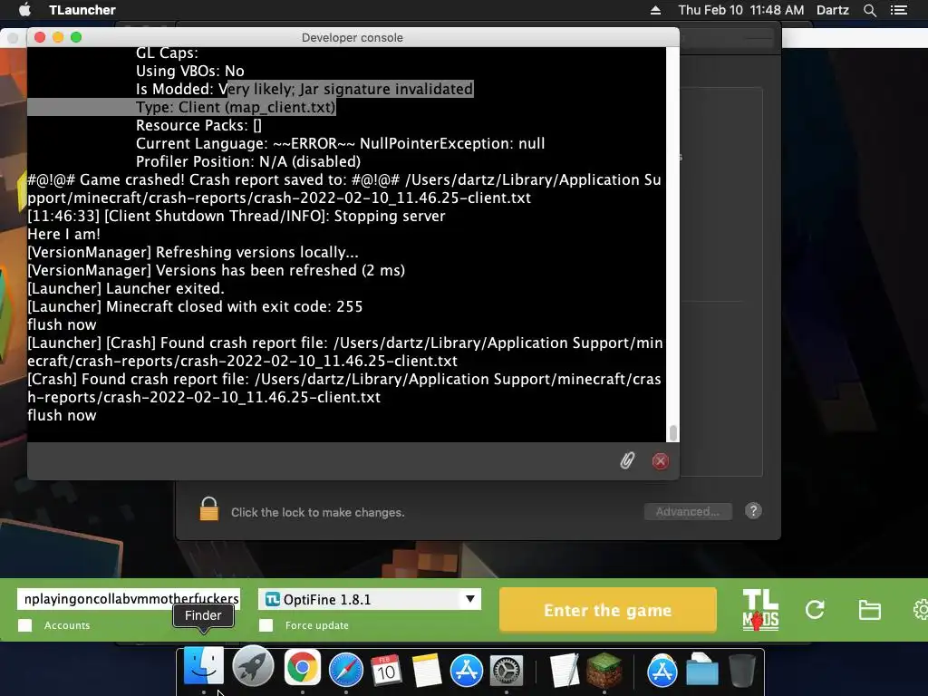Open Finder from the Dock
Screen dimensions: 928x696
click(204, 666)
